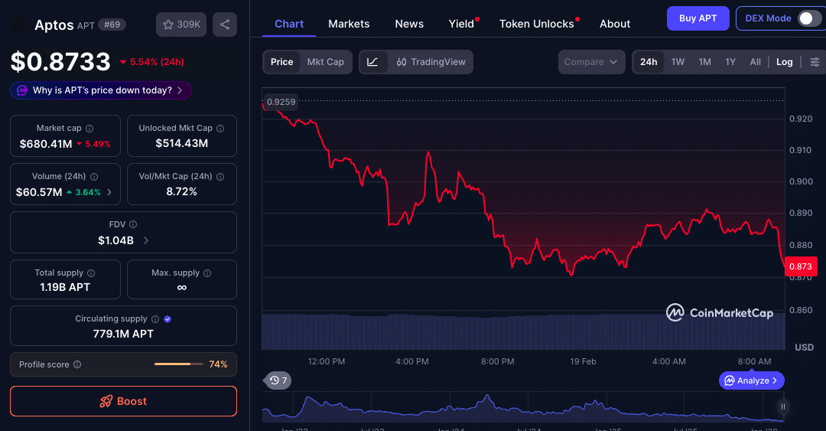Click the 779.1M APT circulating supply value
Image resolution: width=826 pixels, height=431 pixels.
point(123,334)
